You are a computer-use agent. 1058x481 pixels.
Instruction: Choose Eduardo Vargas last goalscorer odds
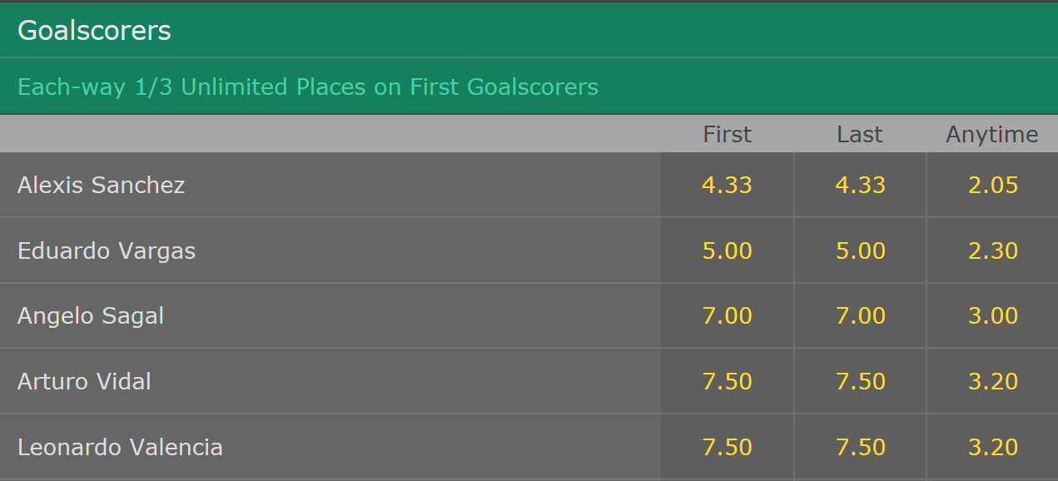tap(860, 250)
